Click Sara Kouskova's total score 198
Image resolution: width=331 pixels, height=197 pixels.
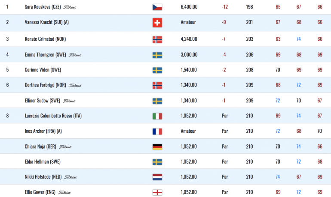[249, 7]
